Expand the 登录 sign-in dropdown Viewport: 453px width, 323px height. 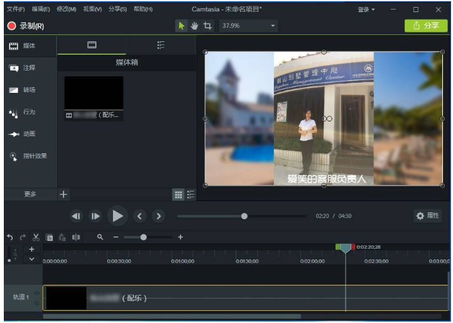pos(366,10)
